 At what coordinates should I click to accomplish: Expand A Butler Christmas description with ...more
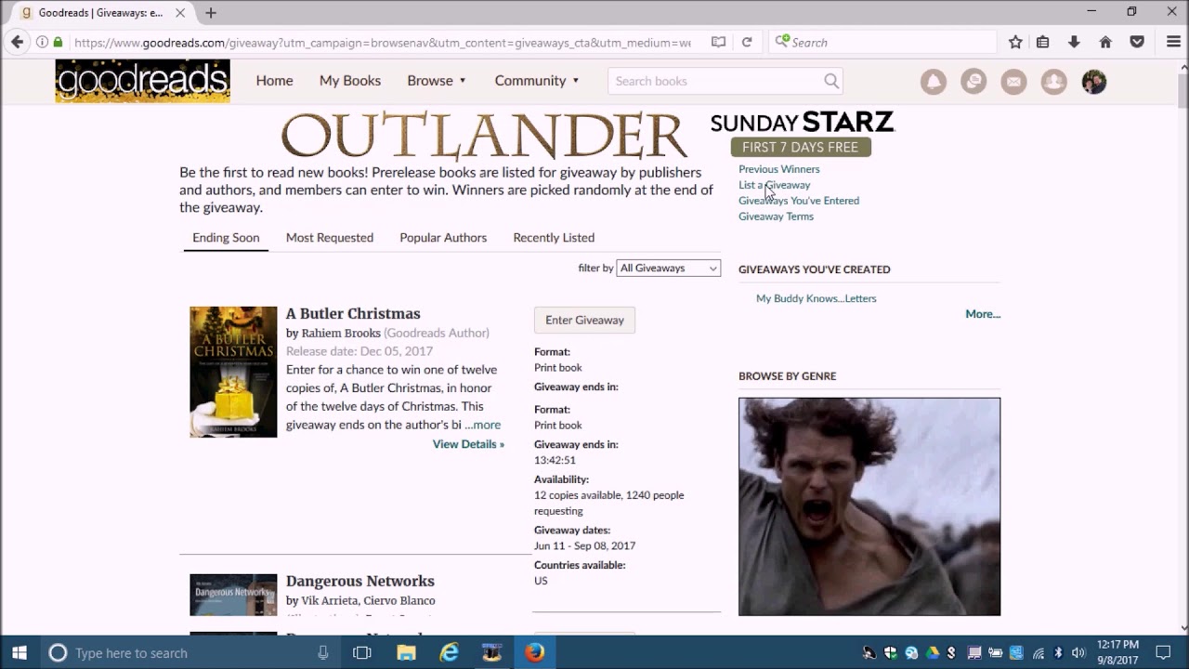[482, 425]
